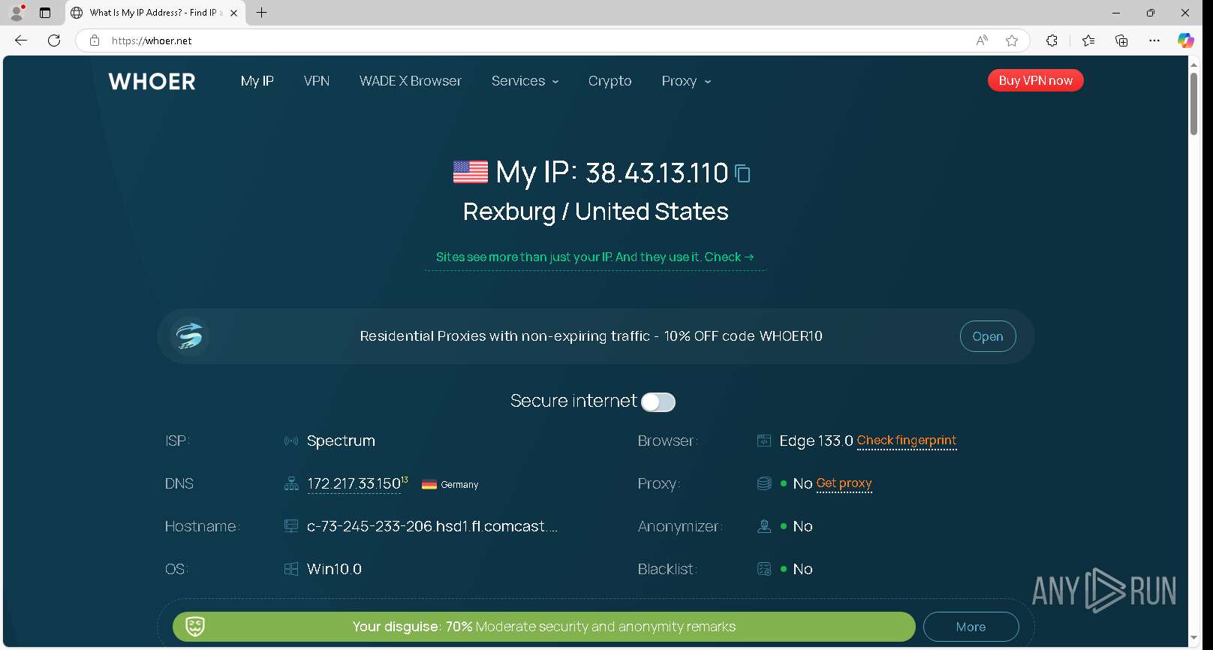Expand the Services dropdown menu
The image size is (1213, 650).
tap(525, 81)
